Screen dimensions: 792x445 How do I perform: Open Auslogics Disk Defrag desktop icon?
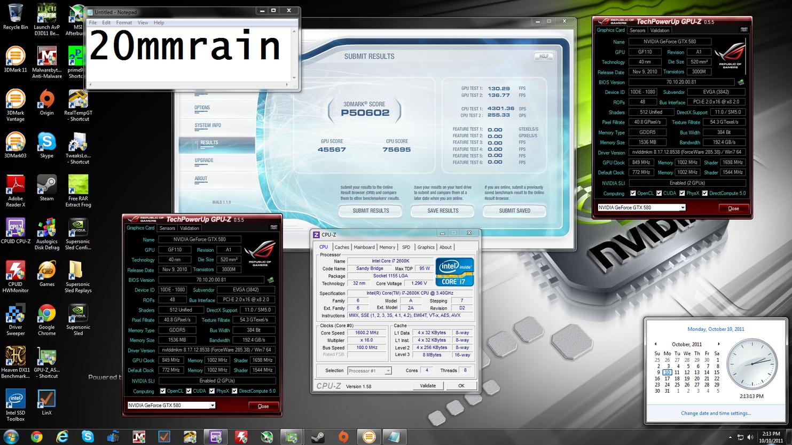coord(46,234)
